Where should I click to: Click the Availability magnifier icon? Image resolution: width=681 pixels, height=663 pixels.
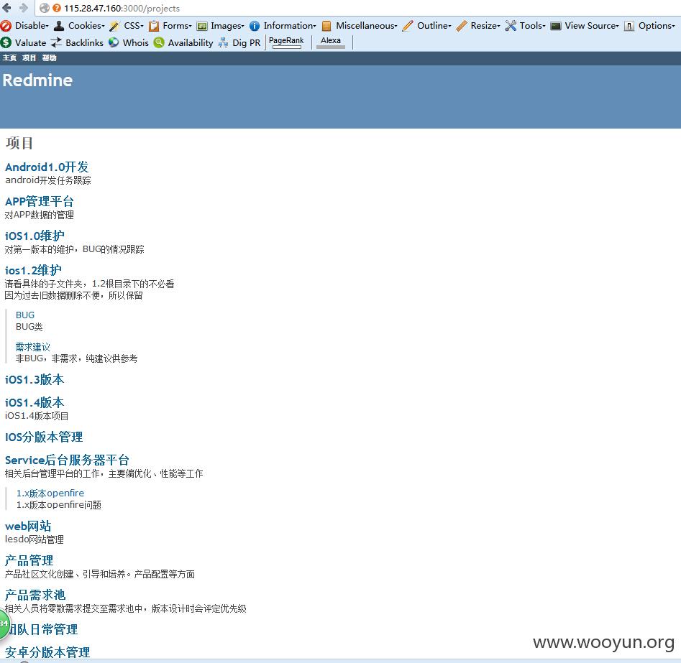click(x=159, y=42)
